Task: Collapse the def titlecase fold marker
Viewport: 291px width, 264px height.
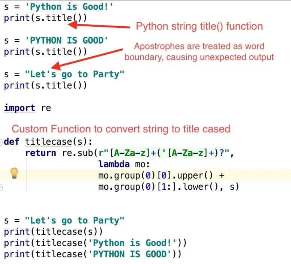Action: click(x=1, y=142)
